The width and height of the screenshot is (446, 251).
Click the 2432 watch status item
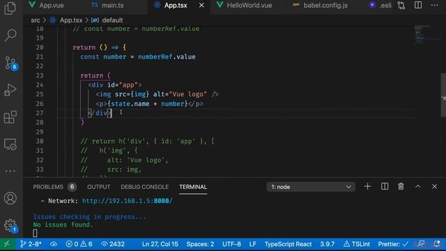tap(113, 244)
